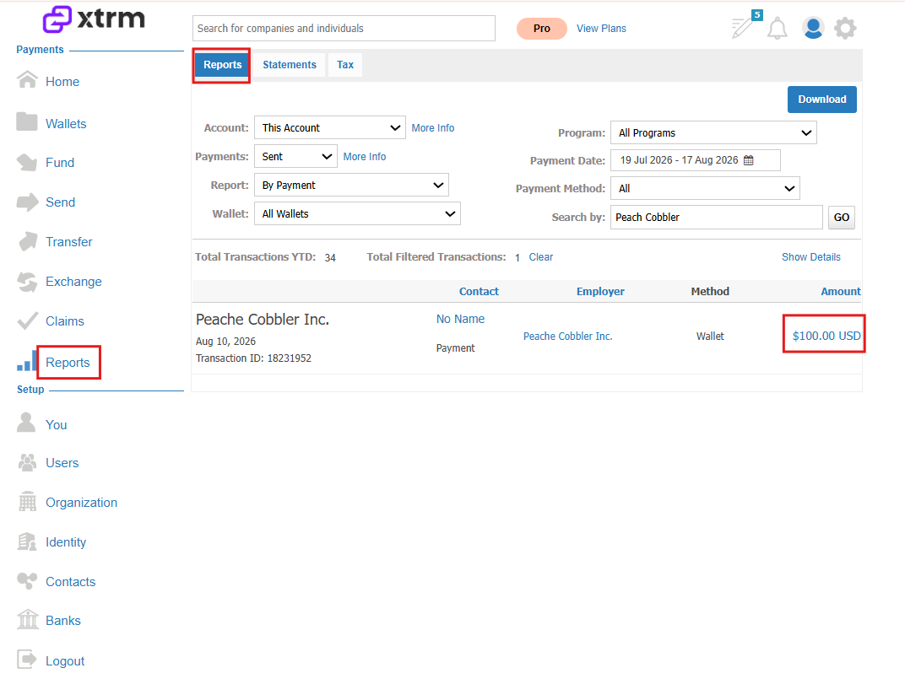Open the No Name contact link
The height and width of the screenshot is (684, 905).
[460, 319]
